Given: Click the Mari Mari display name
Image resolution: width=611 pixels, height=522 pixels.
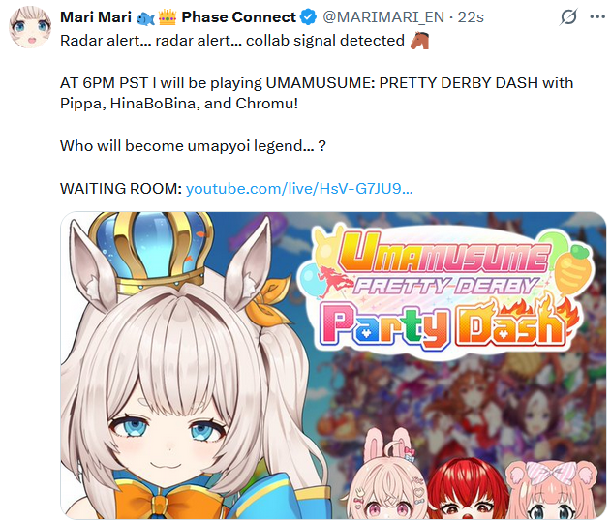Looking at the screenshot, I should (x=96, y=17).
